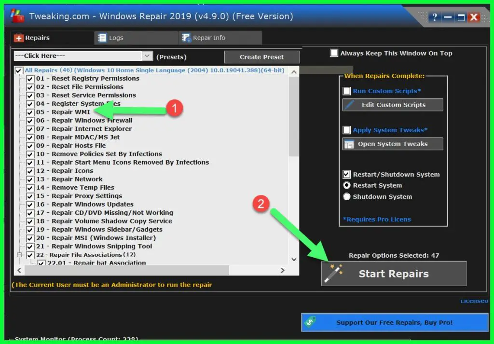Select 17 - Repair CD/DVD Missing row

pos(104,213)
